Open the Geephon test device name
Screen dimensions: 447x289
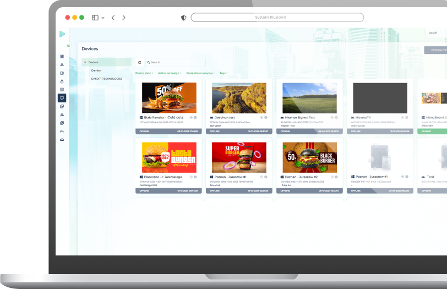pos(225,117)
